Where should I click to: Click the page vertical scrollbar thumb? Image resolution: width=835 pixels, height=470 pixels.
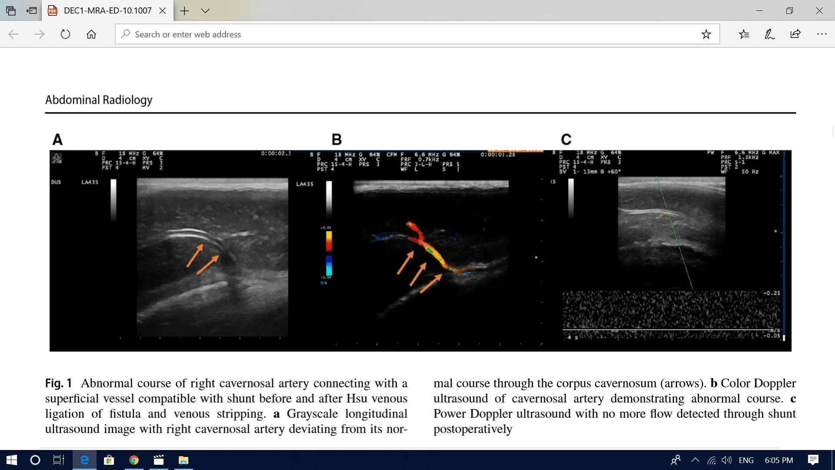(x=833, y=131)
